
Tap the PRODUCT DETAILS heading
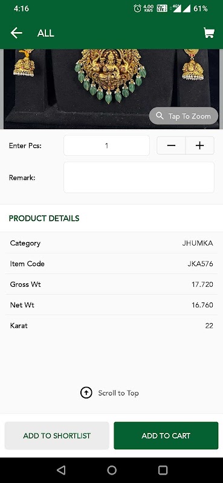(44, 219)
